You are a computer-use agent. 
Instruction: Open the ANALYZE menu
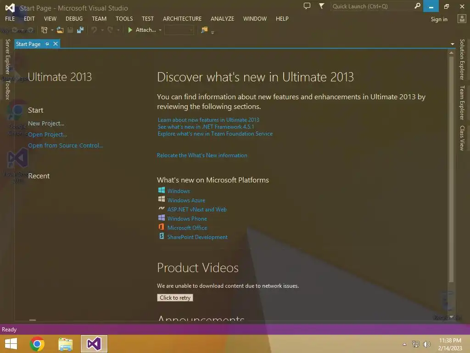point(222,18)
